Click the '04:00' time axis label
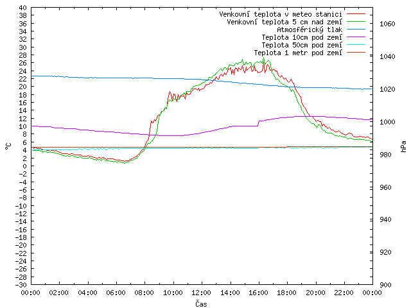Viewport: 411px width, 308px height. 87,293
